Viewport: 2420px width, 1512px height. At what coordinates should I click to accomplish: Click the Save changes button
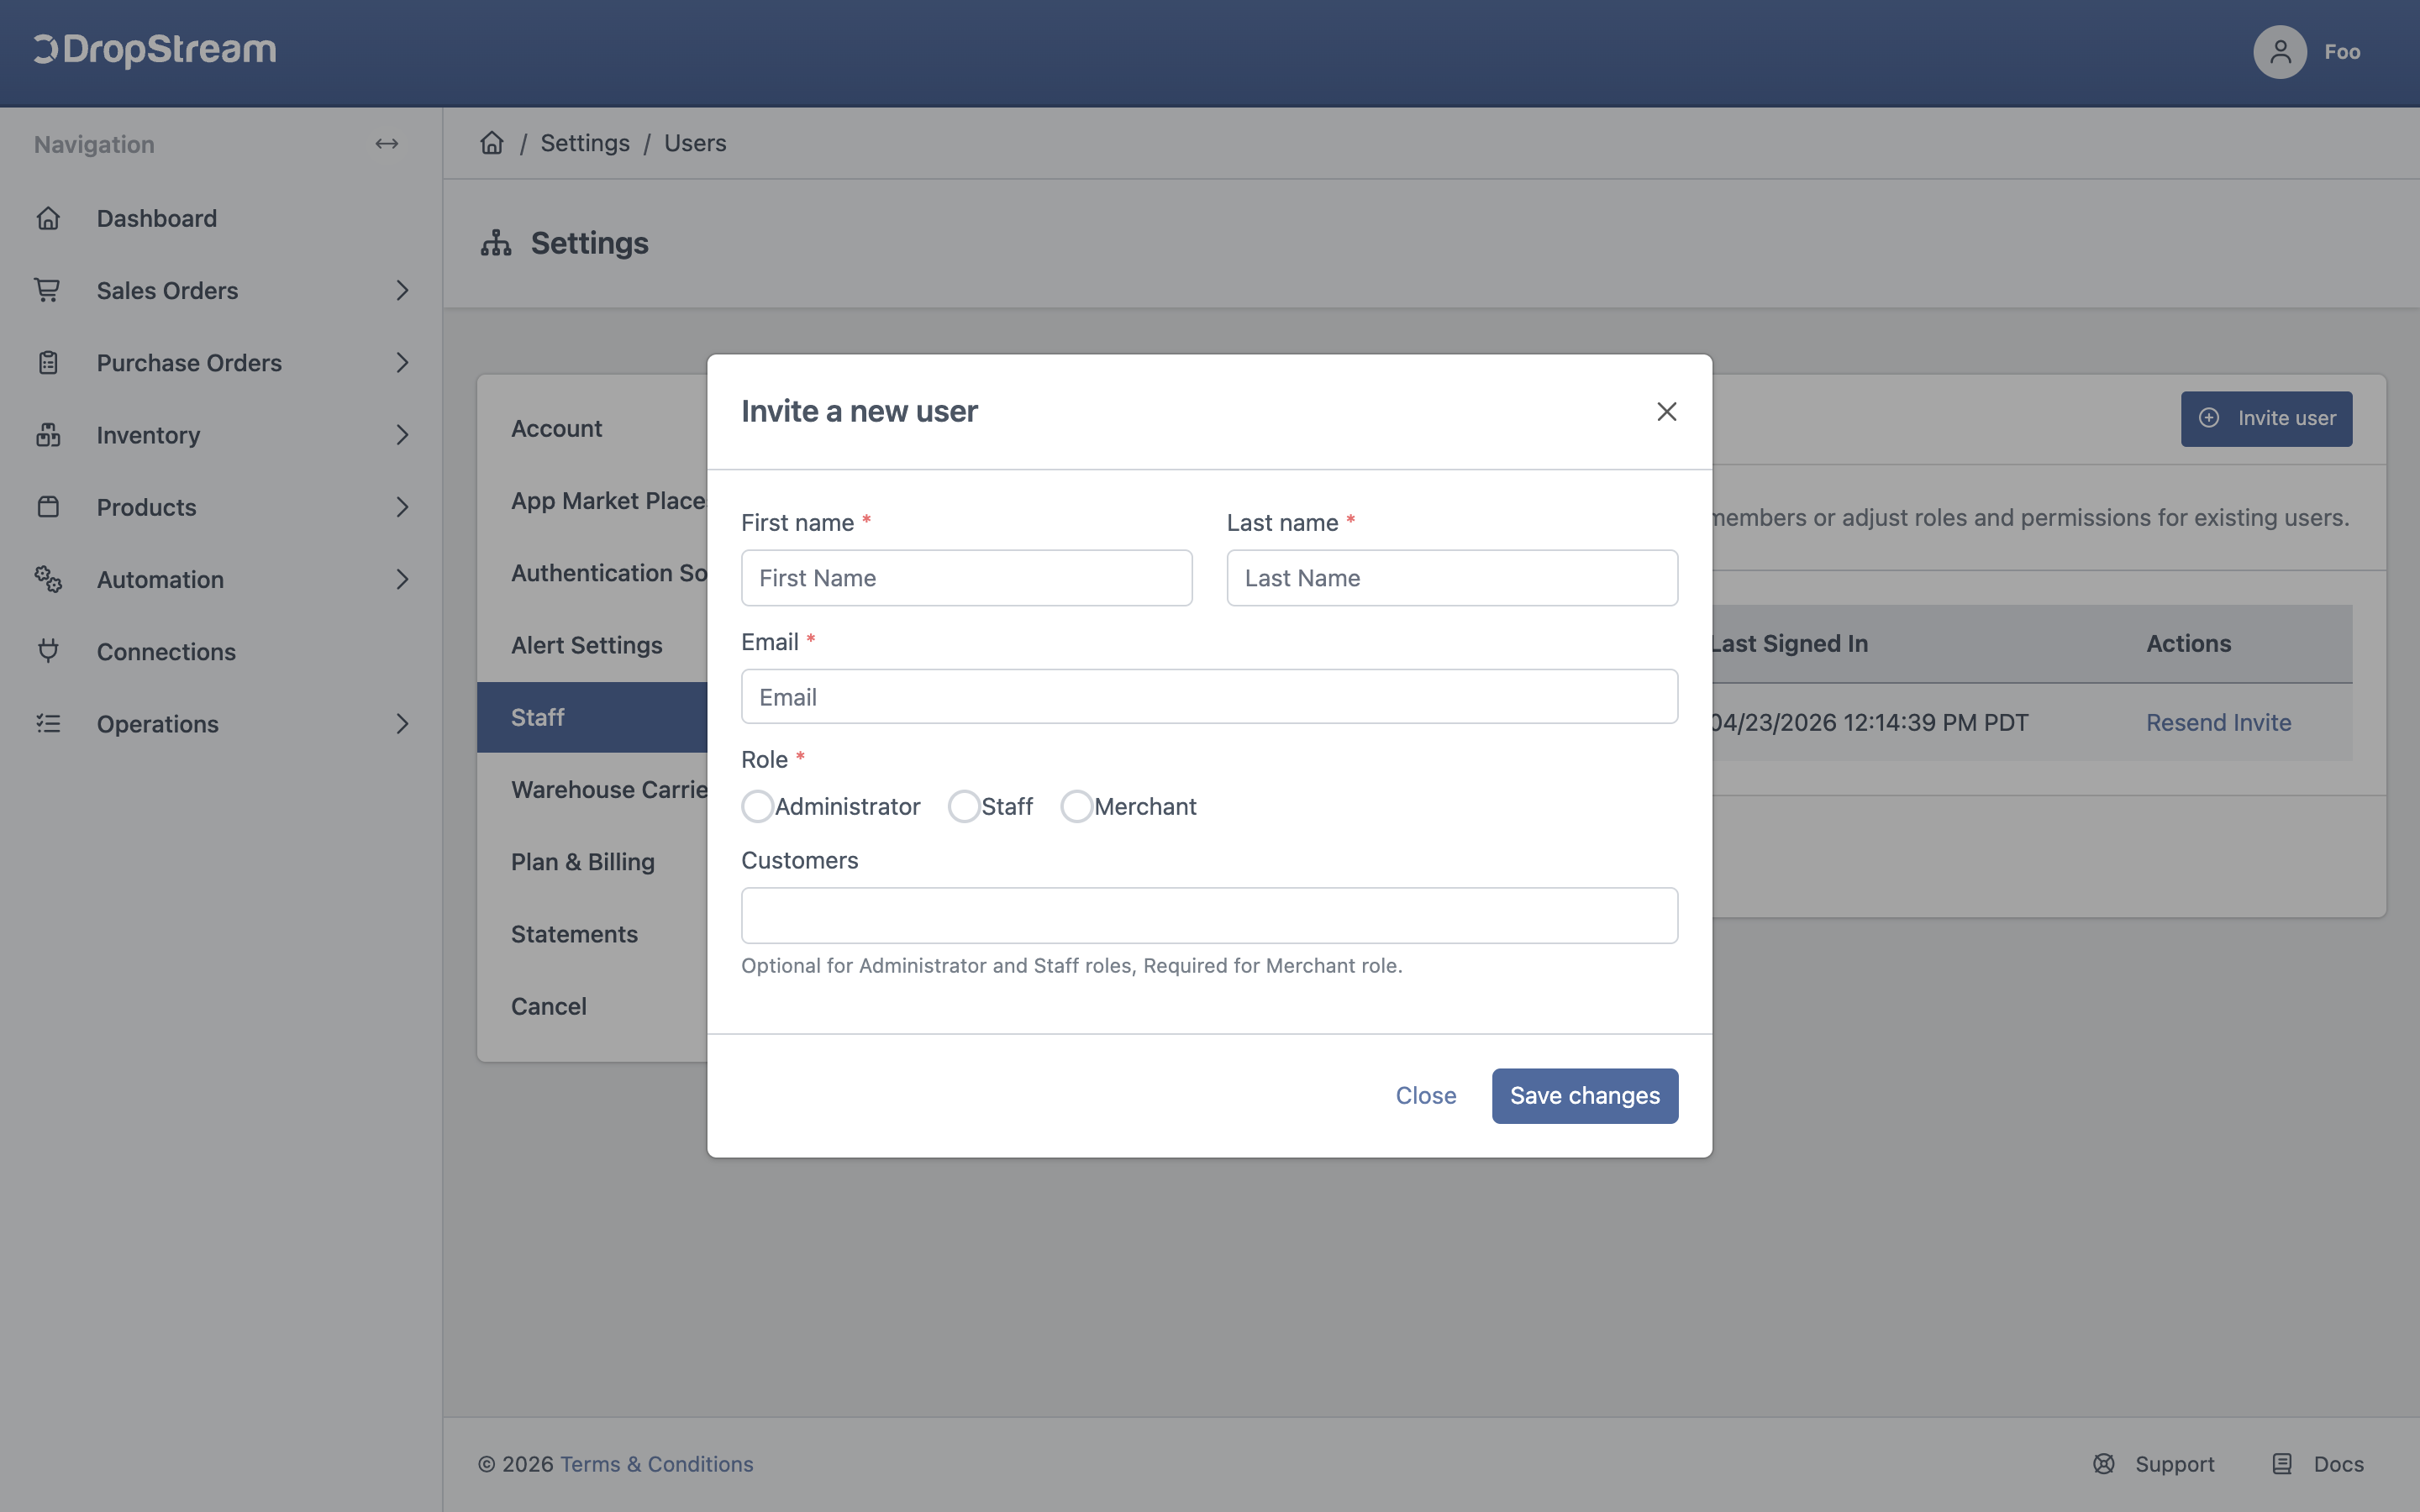click(x=1585, y=1095)
